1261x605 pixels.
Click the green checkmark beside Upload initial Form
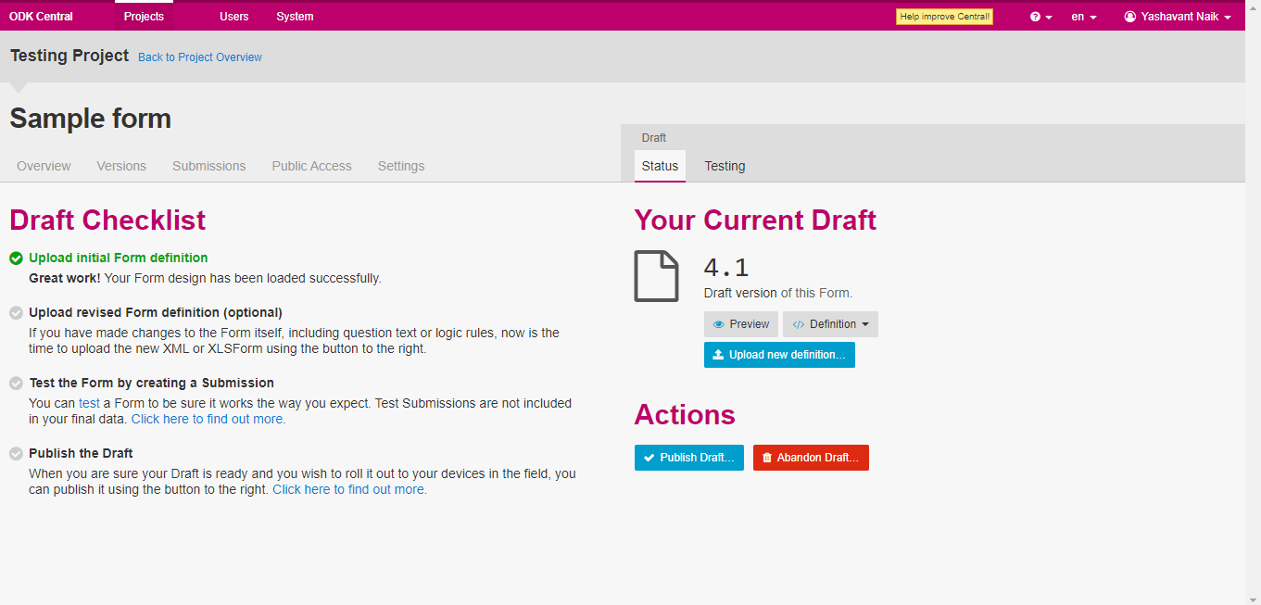click(16, 258)
